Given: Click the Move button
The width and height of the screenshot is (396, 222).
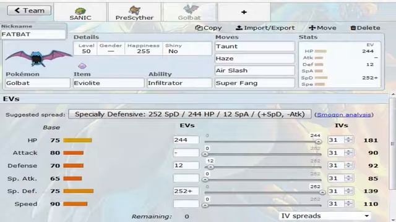Looking at the screenshot, I should [322, 28].
